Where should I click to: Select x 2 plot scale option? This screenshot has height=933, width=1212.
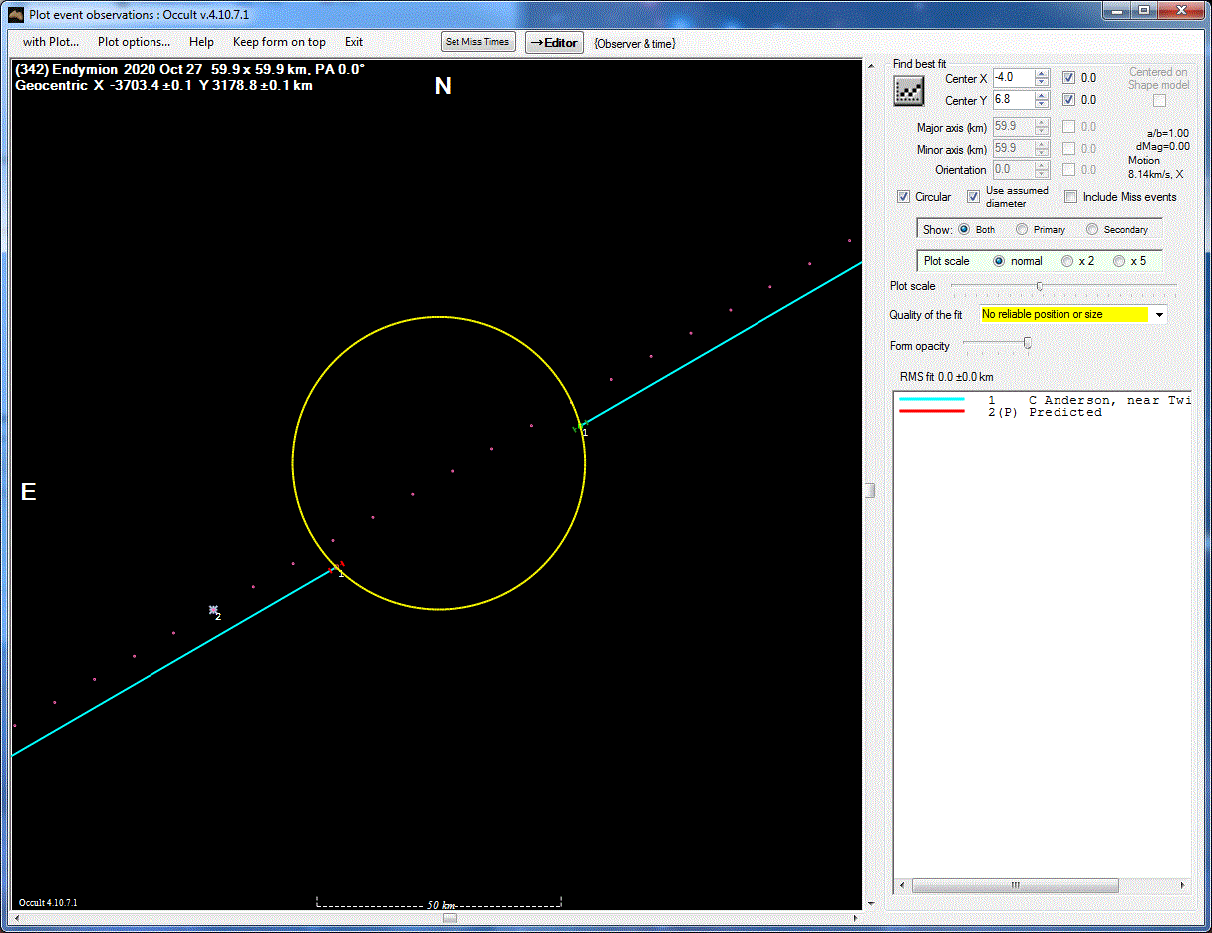1067,261
